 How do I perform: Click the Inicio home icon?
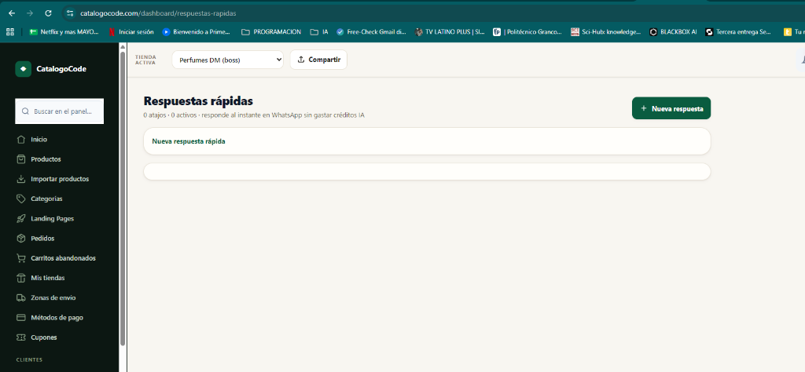pyautogui.click(x=21, y=140)
